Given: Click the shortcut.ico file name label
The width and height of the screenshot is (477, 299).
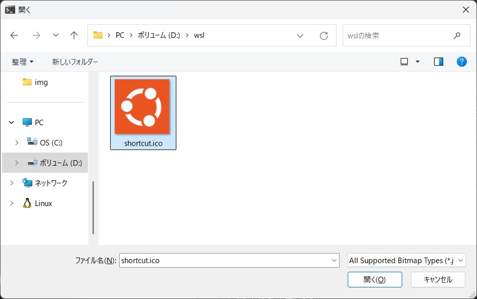Looking at the screenshot, I should pos(144,143).
